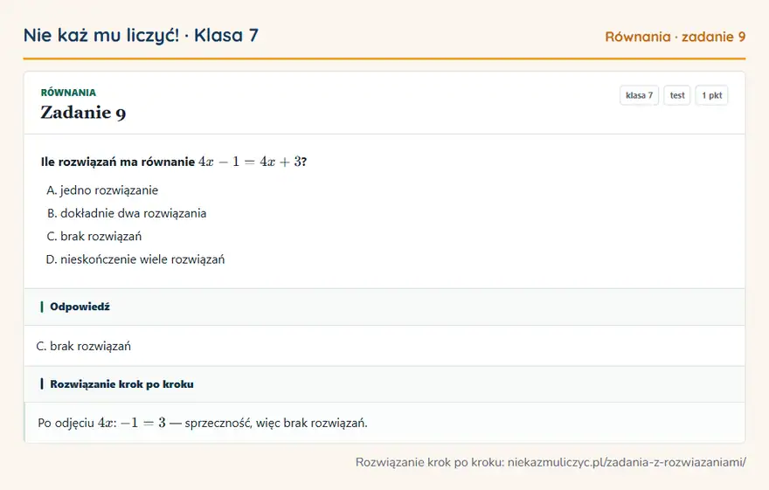Click the question text 'Ile rozwiązań ma równanie'
Screen dimensions: 769x490
118,162
